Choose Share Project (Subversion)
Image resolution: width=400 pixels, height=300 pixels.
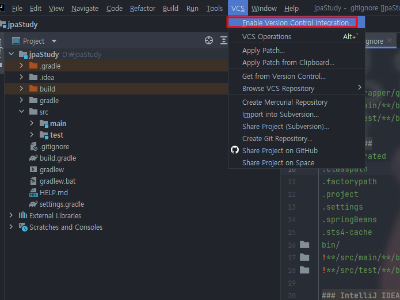tap(296, 126)
